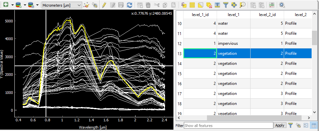Open dropdown arrow beside import library icon
Screen dimensions: 319x131
click(x=25, y=5)
